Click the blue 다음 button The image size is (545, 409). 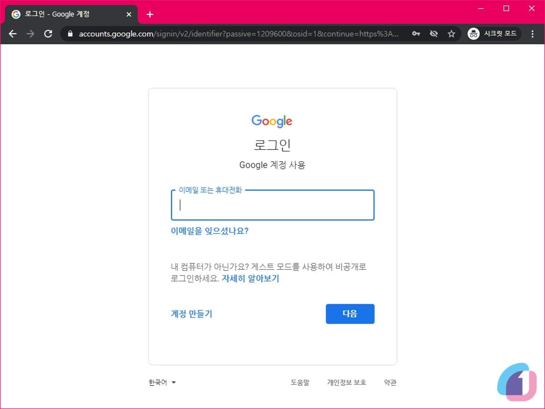350,314
